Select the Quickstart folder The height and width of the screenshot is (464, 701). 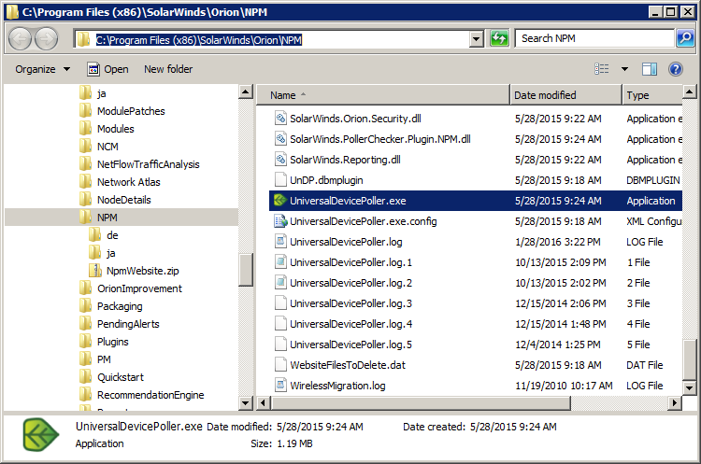click(121, 377)
